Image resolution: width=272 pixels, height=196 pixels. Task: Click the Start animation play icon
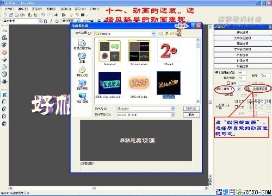point(64,15)
